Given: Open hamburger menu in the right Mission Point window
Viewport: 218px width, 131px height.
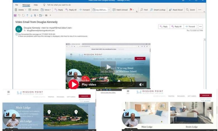Looking at the screenshot, I should 128,91.
